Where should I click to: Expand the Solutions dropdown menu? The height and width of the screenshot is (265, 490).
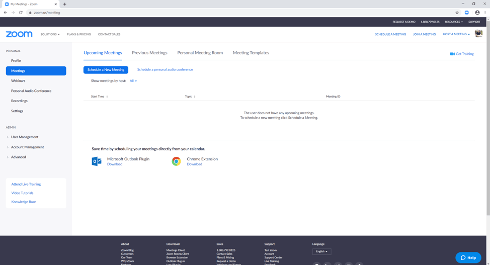(50, 34)
